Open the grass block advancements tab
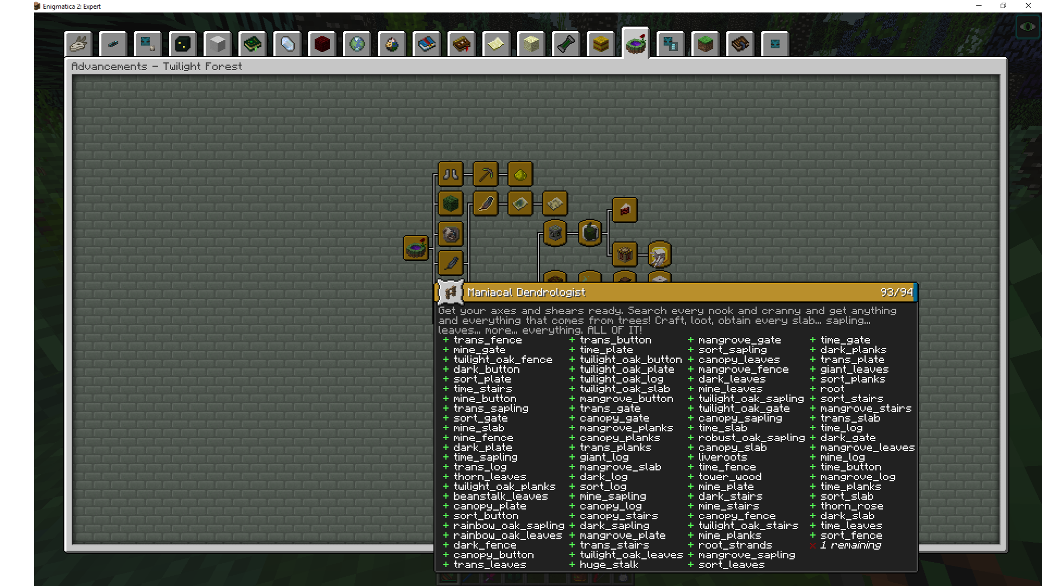This screenshot has width=1042, height=586. point(705,44)
